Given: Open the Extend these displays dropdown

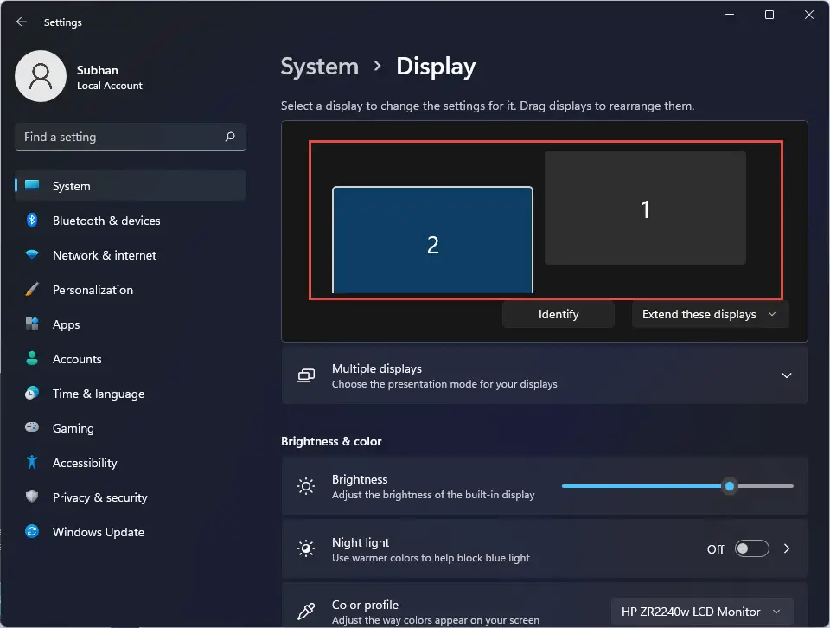Looking at the screenshot, I should [710, 315].
